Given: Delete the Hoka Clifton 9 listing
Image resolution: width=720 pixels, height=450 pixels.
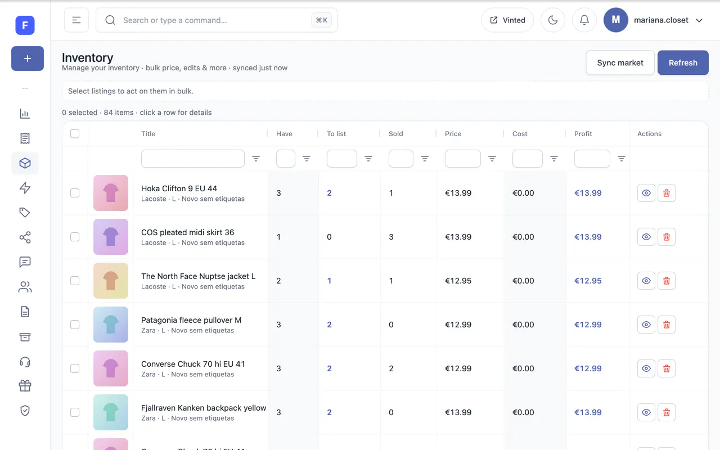Looking at the screenshot, I should 667,193.
